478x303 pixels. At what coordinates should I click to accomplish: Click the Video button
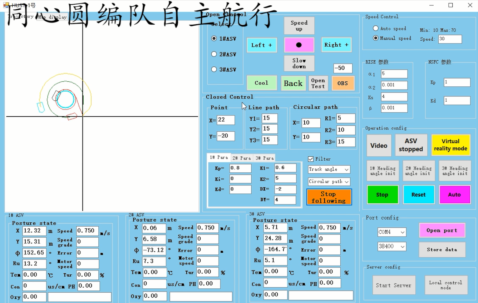tap(379, 145)
